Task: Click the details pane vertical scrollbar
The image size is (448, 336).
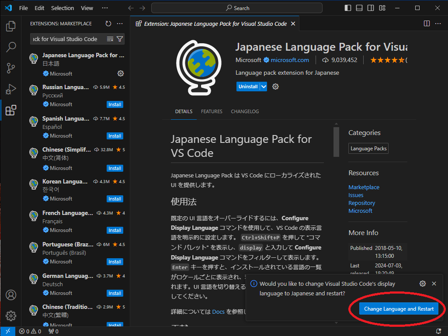Action: point(336,142)
